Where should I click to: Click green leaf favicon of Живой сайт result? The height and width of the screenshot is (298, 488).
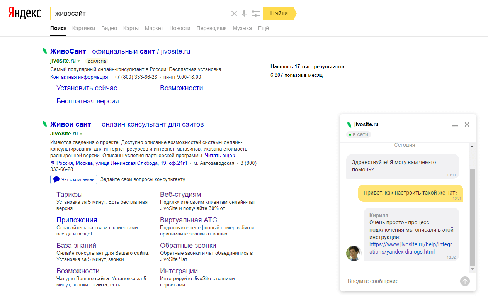(45, 124)
